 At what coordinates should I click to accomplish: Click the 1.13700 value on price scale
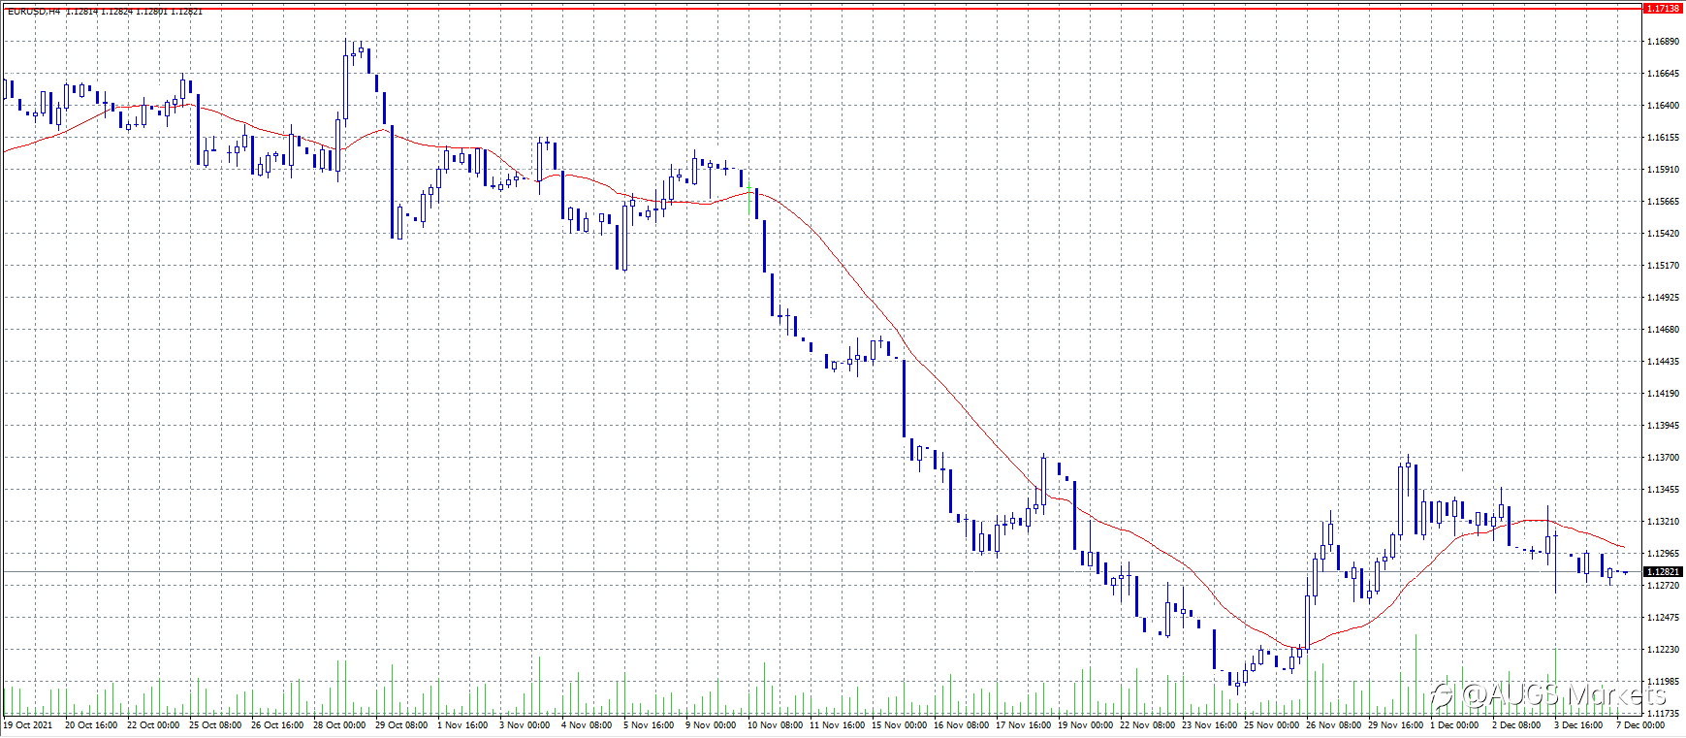[1664, 458]
